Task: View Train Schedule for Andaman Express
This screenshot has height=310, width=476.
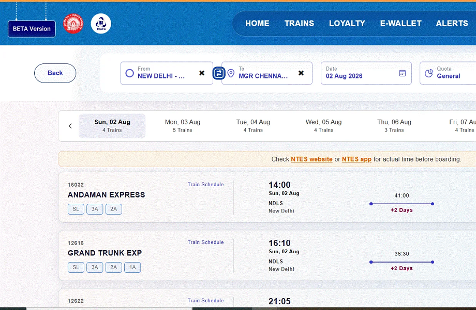Action: tap(205, 184)
